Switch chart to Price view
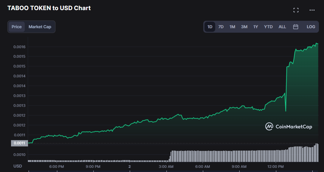This screenshot has height=172, width=324. coord(16,27)
